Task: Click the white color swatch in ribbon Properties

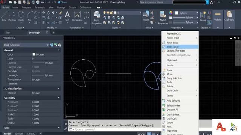Action: 177,13
